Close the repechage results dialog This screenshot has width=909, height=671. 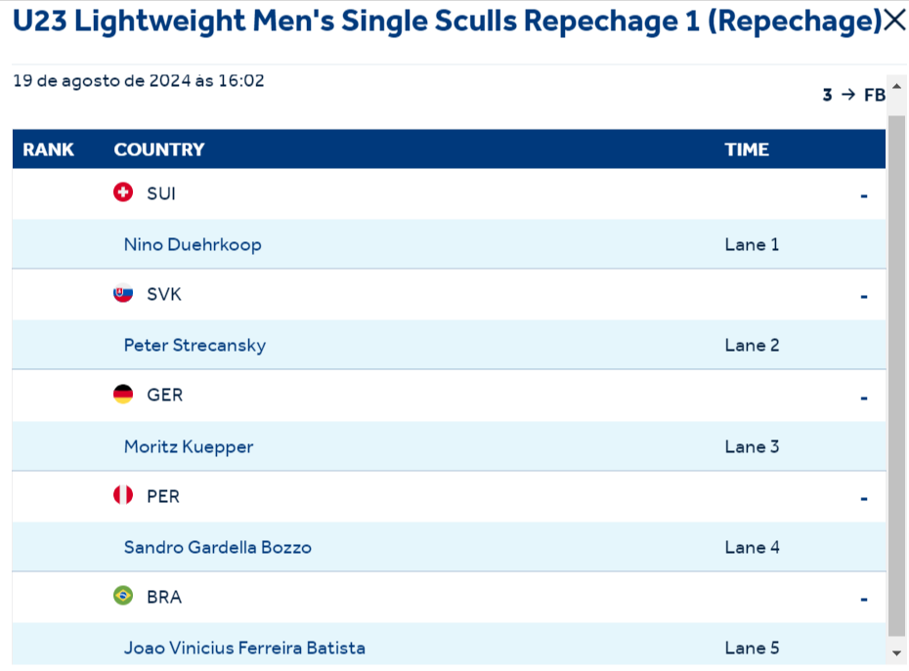(894, 21)
